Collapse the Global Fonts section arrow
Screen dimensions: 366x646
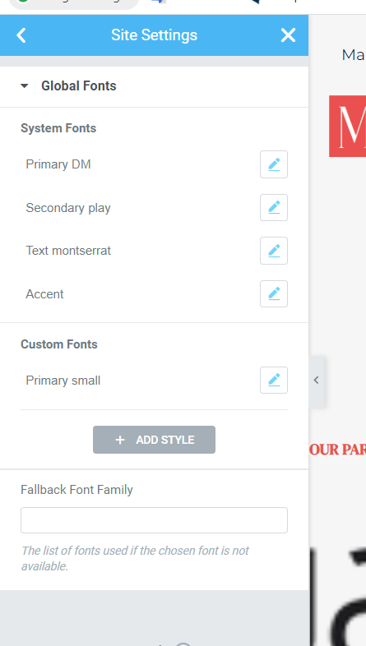click(x=25, y=86)
